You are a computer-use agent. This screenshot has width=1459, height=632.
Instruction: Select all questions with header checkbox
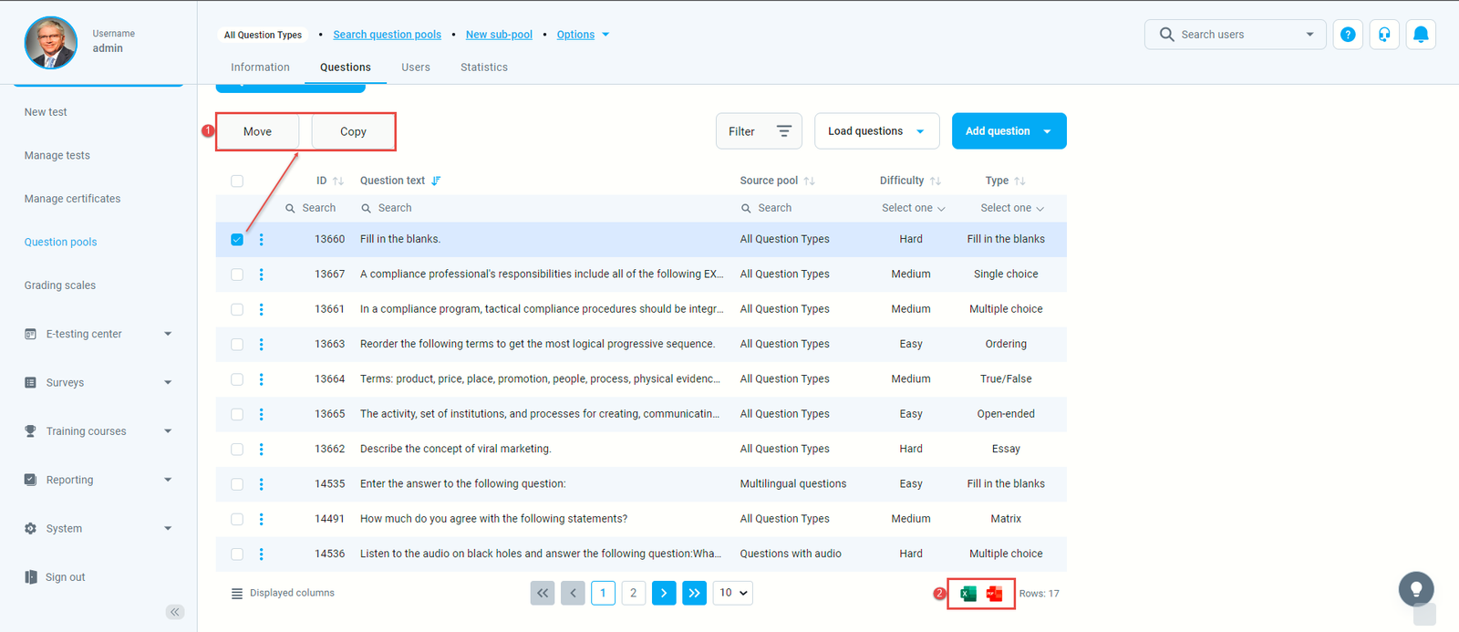[237, 181]
